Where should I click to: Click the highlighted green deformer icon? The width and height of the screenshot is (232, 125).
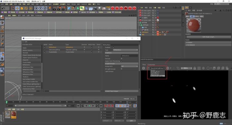pos(82,8)
